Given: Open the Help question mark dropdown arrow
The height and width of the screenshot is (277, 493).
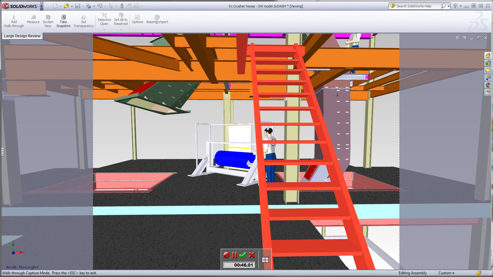Looking at the screenshot, I should pos(461,6).
